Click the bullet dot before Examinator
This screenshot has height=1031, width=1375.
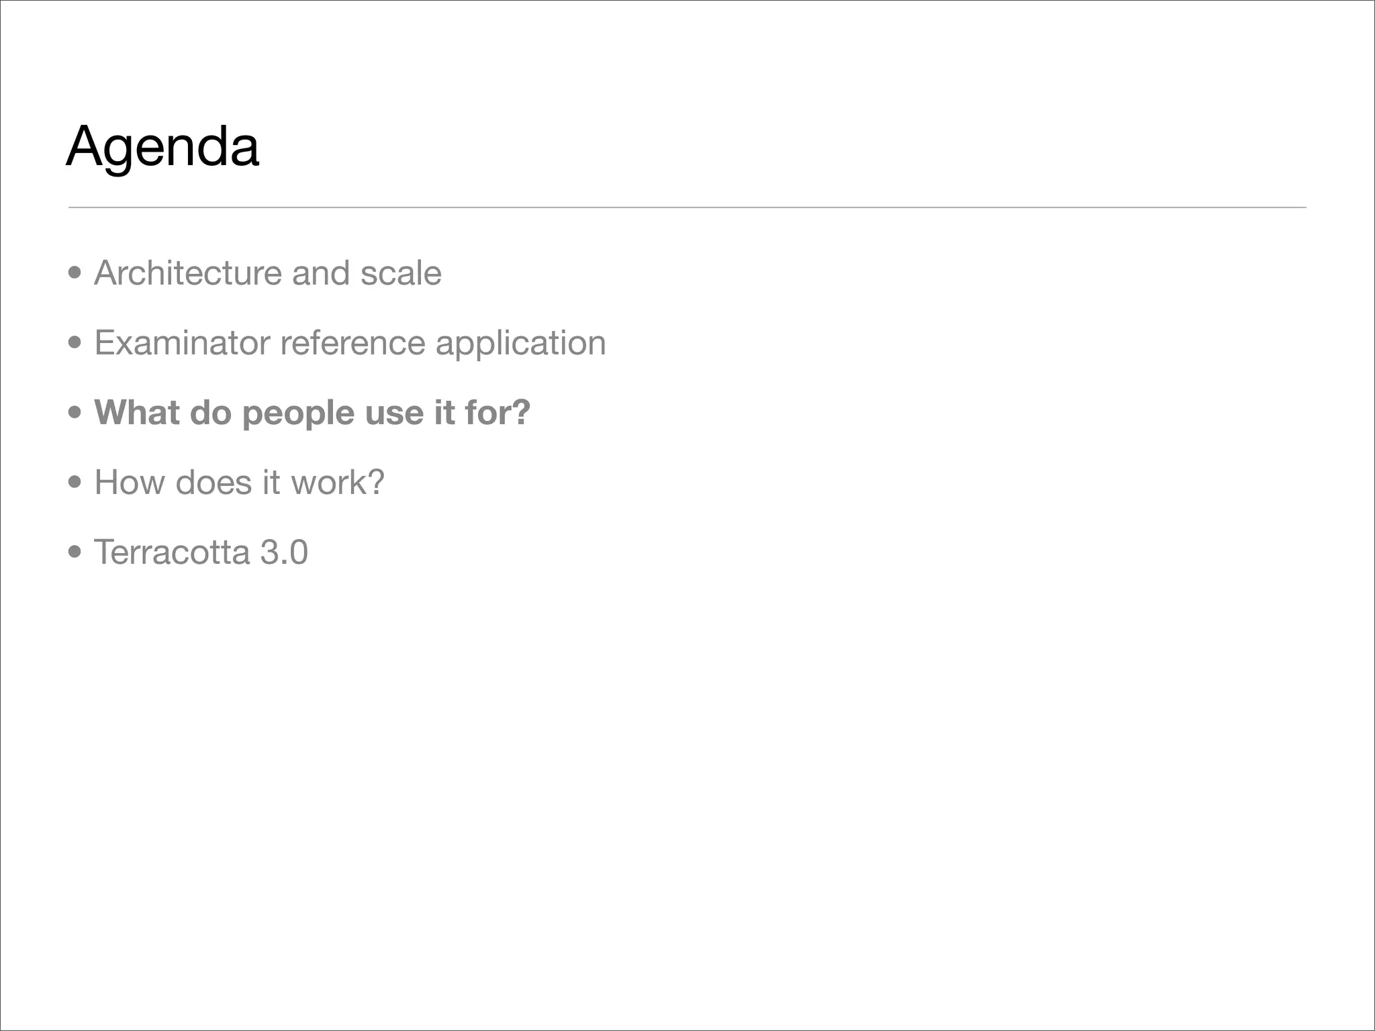[x=75, y=343]
